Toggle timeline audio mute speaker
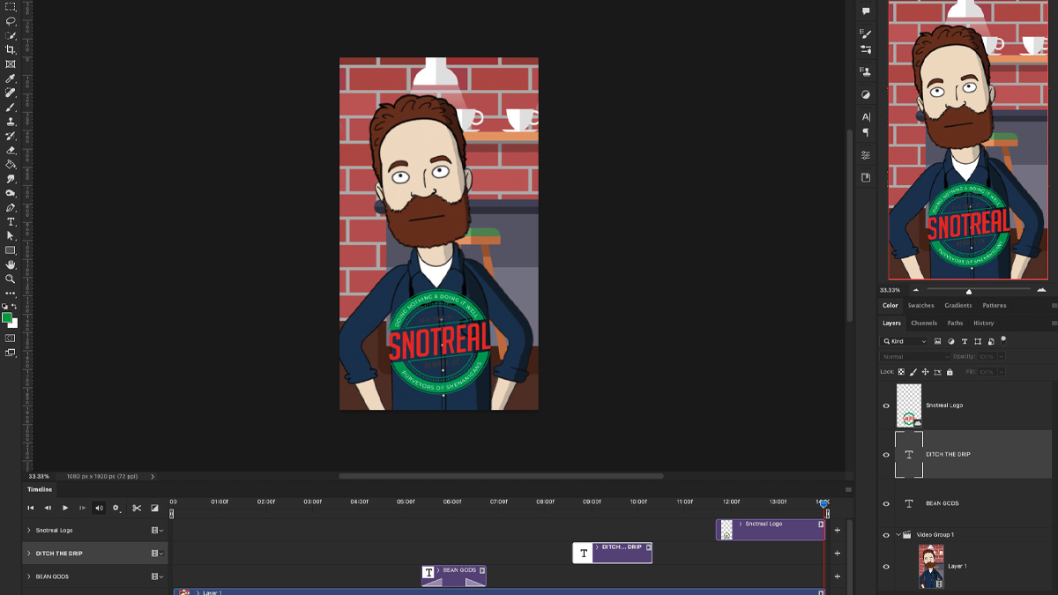 point(99,508)
